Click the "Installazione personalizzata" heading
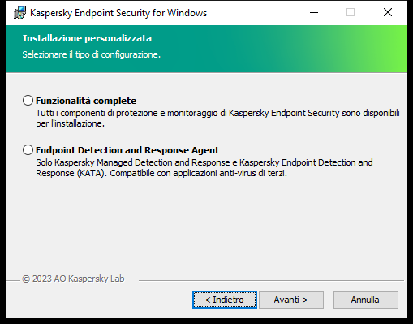The image size is (413, 324). point(87,38)
